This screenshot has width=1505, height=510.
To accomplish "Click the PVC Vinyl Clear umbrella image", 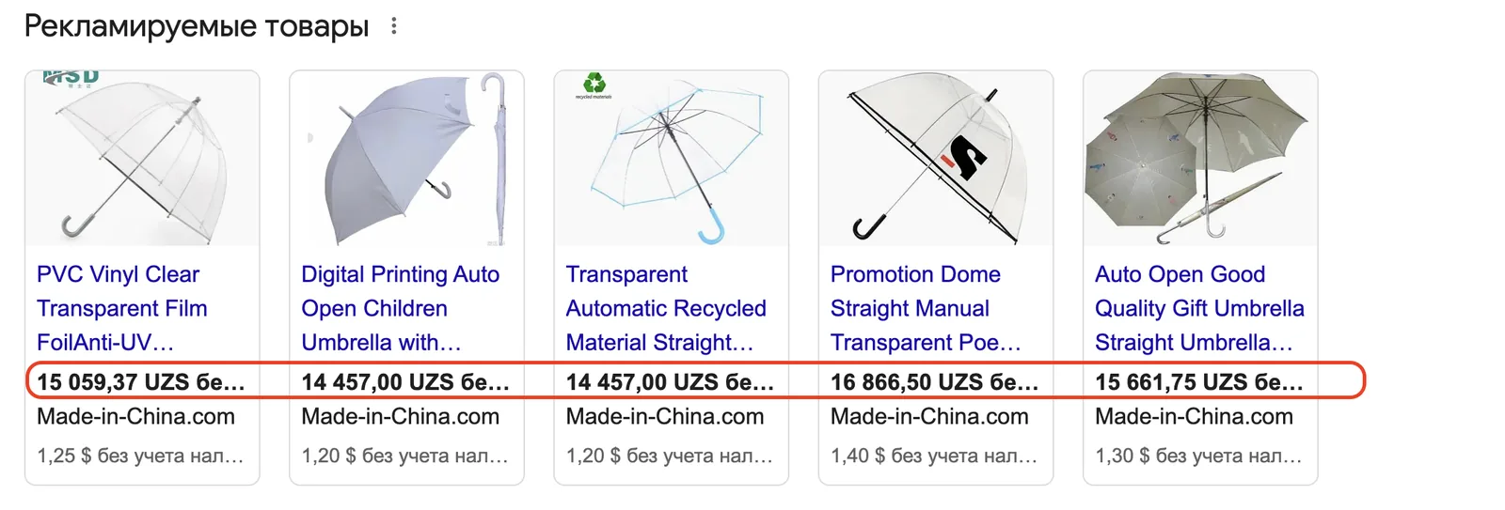I will [142, 158].
